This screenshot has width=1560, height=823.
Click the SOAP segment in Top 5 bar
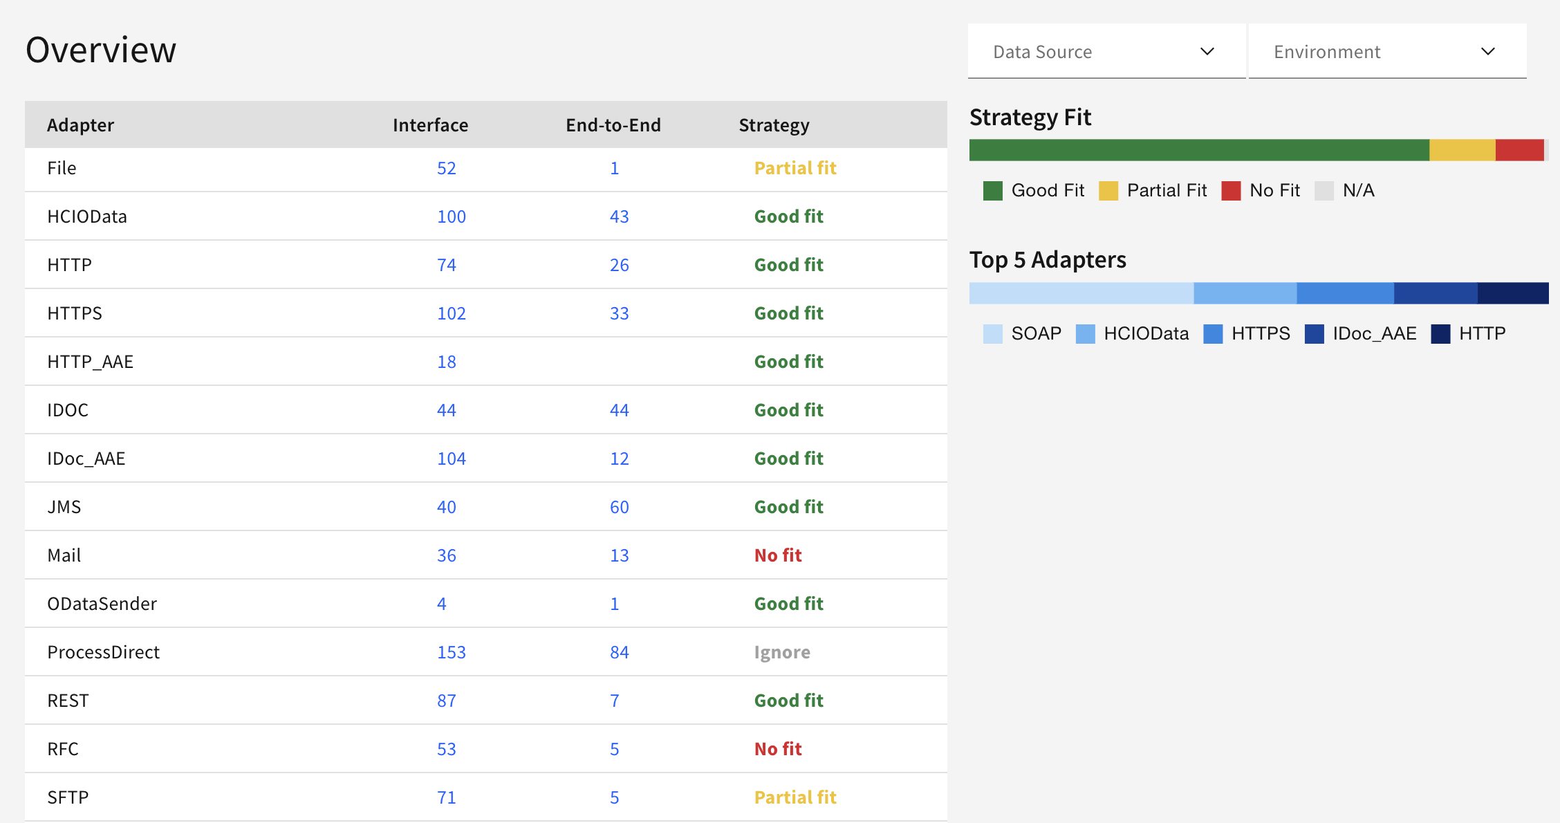[1081, 293]
